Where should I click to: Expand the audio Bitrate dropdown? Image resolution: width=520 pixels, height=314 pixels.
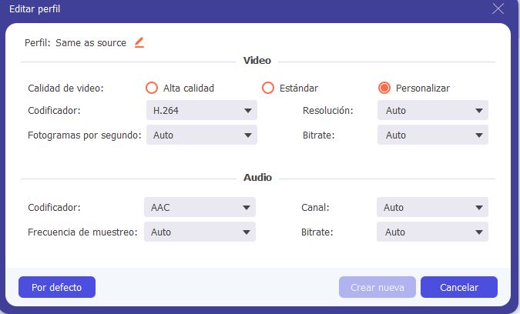click(x=432, y=232)
